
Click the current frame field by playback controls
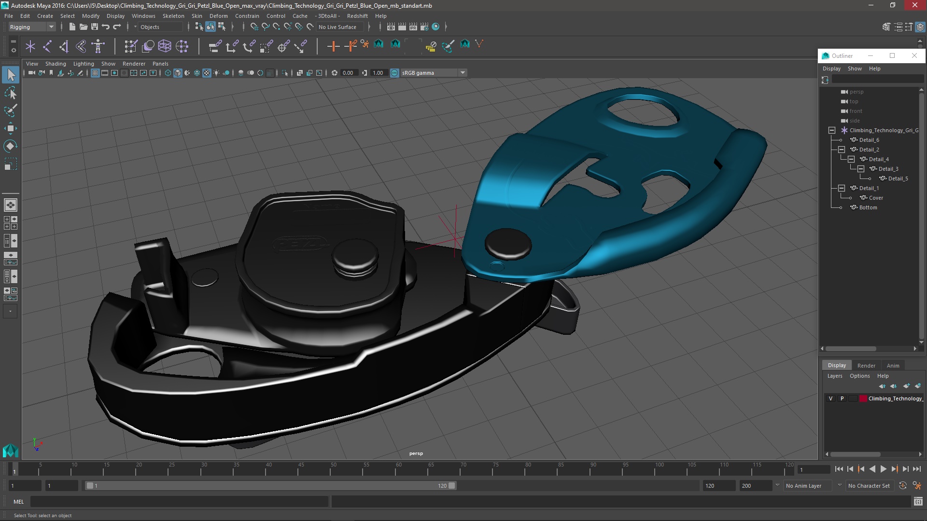click(x=814, y=469)
